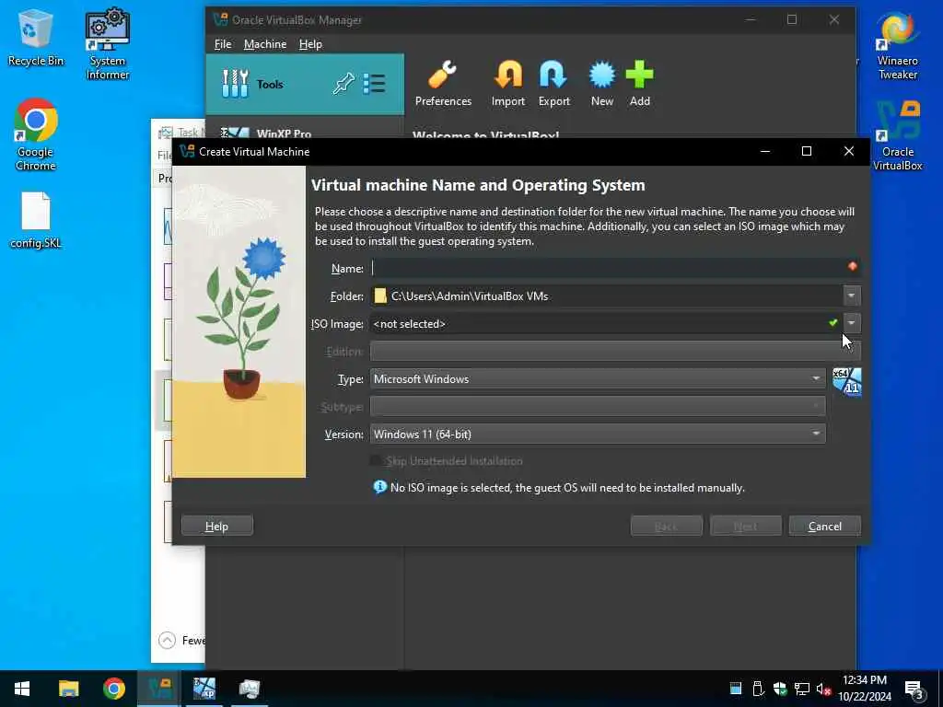Click the Import appliance icon
Image resolution: width=943 pixels, height=707 pixels.
(508, 84)
